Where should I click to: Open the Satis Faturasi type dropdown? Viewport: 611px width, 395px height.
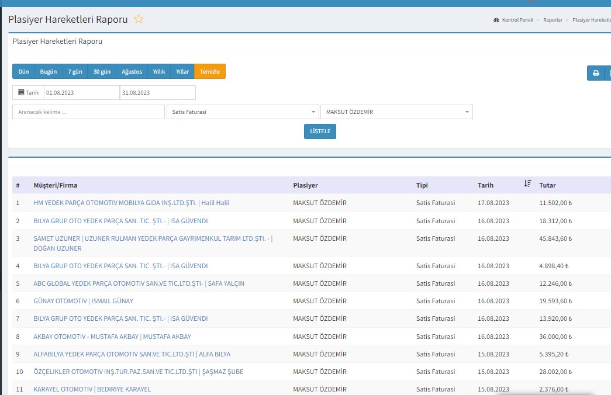pyautogui.click(x=242, y=112)
